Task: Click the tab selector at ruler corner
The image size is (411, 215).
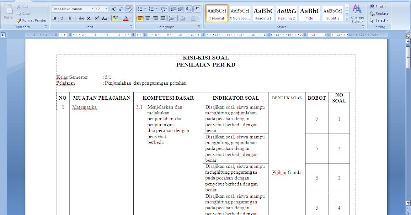Action: pyautogui.click(x=3, y=34)
